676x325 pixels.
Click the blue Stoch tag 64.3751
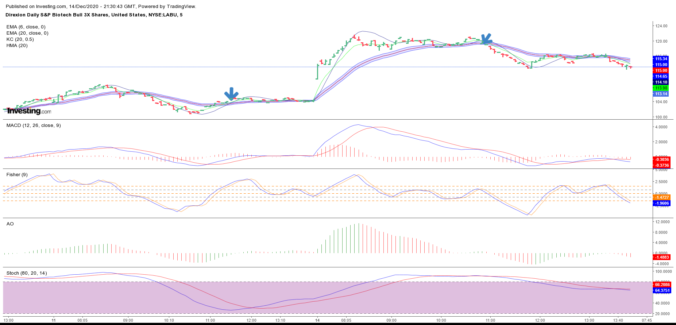[662, 290]
